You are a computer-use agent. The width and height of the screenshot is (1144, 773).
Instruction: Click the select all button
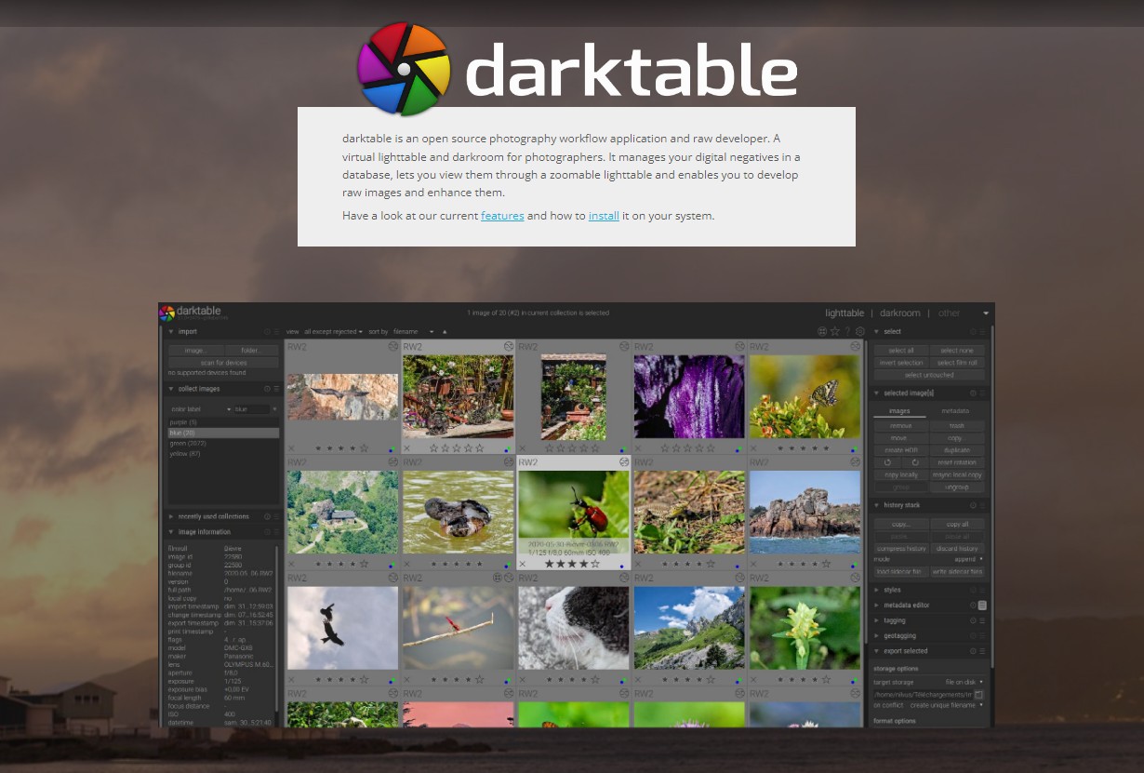click(x=901, y=351)
